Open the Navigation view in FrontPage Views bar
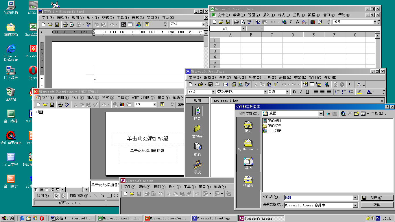Image resolution: width=395 pixels, height=222 pixels. (197, 167)
